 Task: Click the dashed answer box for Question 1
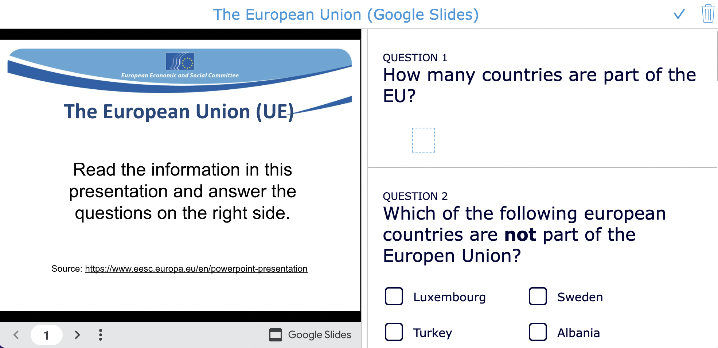(423, 140)
